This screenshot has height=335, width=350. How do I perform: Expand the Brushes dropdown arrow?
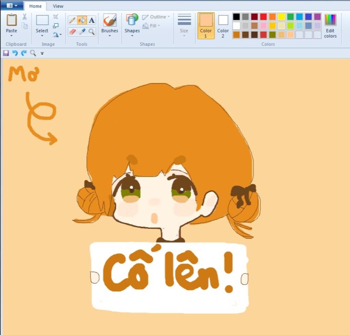pos(110,35)
